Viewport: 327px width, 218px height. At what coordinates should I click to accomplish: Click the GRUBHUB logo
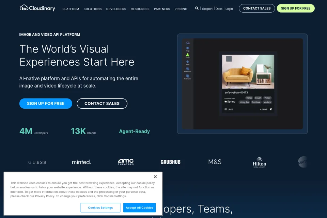(170, 162)
